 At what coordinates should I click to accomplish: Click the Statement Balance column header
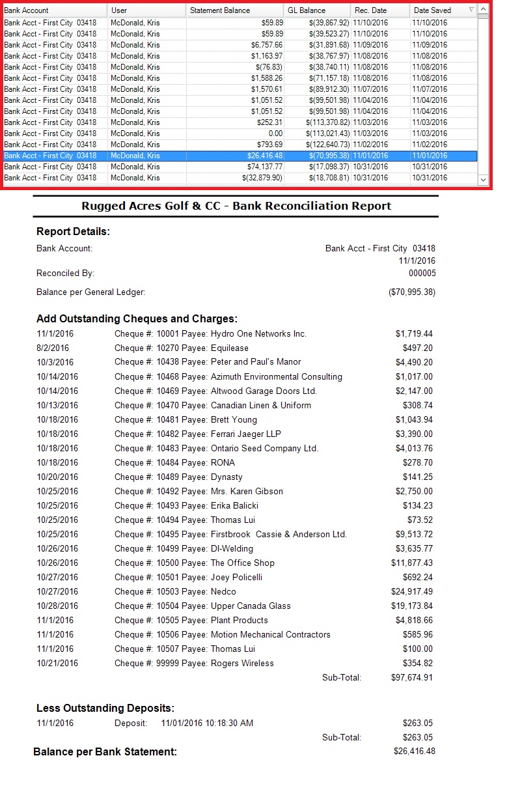(x=234, y=10)
